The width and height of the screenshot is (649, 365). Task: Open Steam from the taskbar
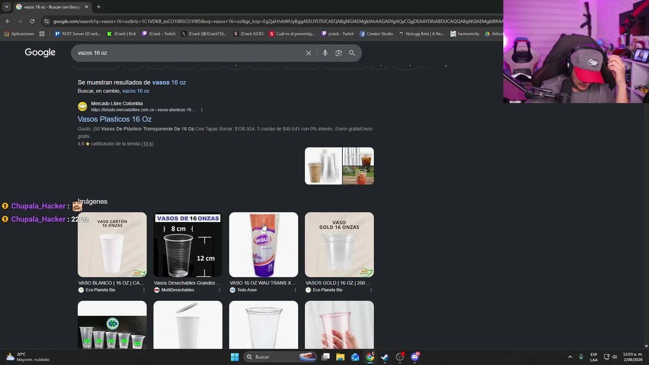385,357
